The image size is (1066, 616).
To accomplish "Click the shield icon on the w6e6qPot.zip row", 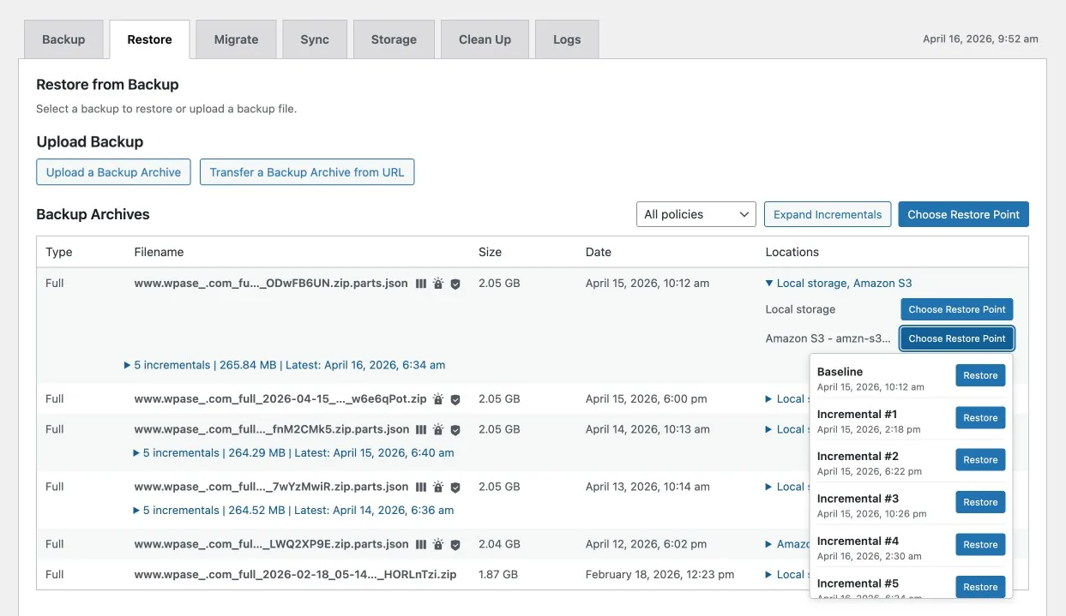I will [x=455, y=399].
